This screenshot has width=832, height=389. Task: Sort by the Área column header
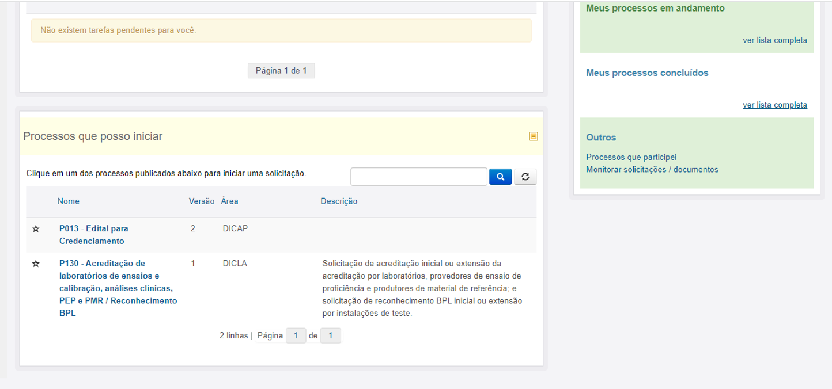point(229,201)
